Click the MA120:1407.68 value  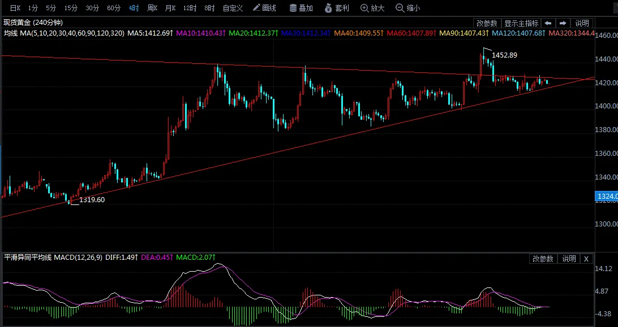[518, 33]
